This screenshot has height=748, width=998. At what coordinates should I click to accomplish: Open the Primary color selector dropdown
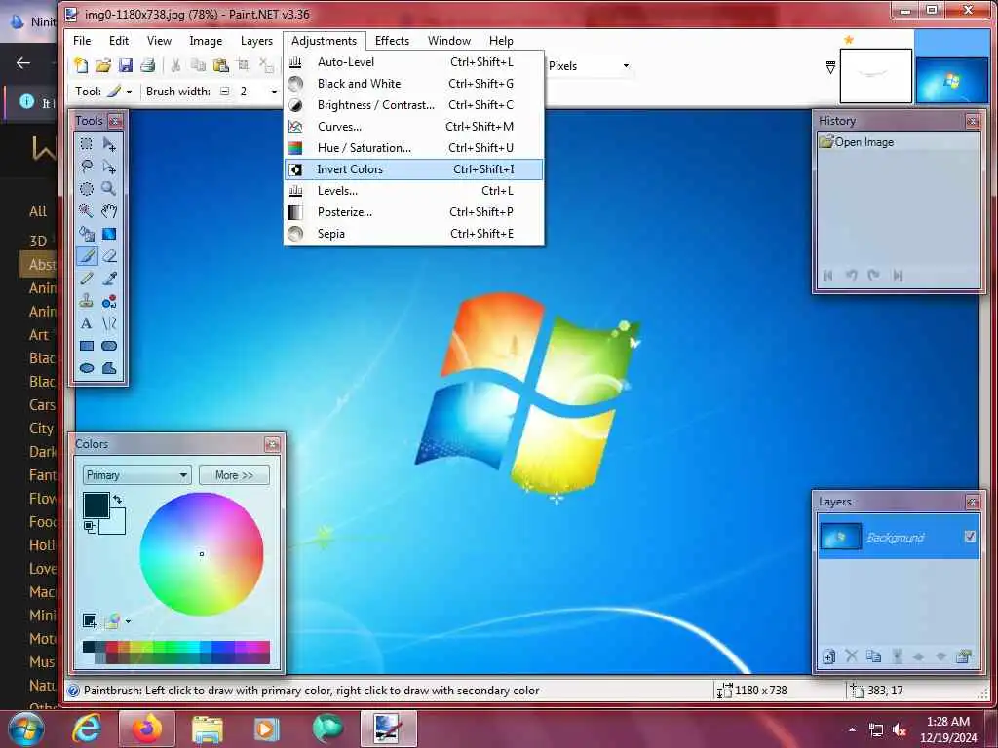click(136, 475)
